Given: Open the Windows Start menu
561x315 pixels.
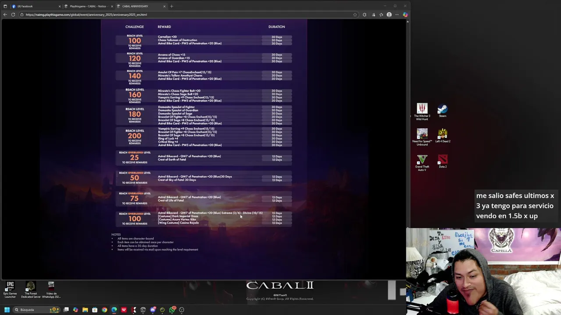Looking at the screenshot, I should click(x=7, y=310).
